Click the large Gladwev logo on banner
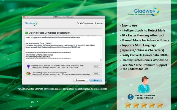Viewport: 177px width, 110px height. tap(144, 12)
